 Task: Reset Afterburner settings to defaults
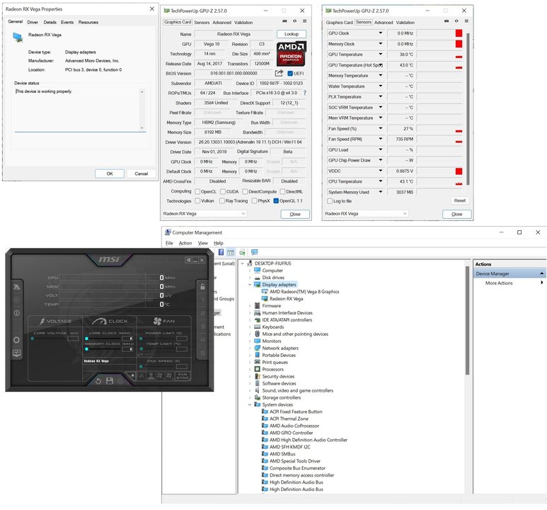(x=98, y=380)
